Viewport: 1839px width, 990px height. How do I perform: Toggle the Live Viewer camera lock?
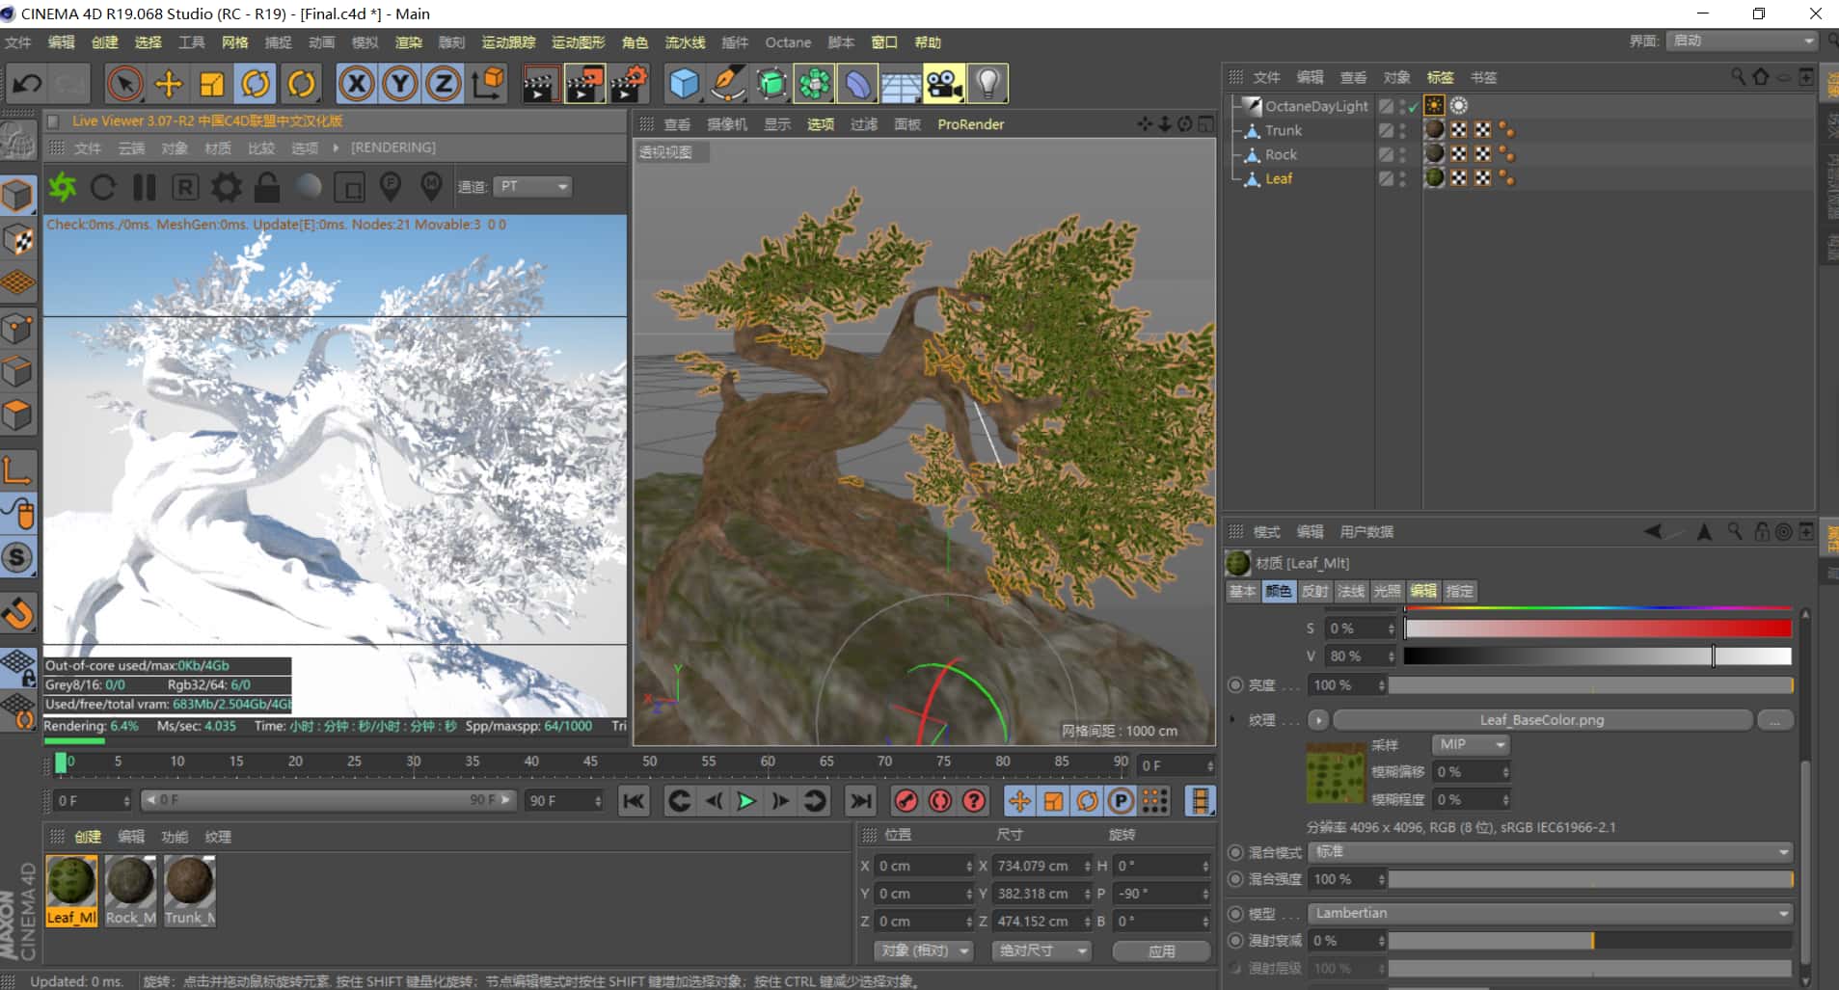click(267, 186)
